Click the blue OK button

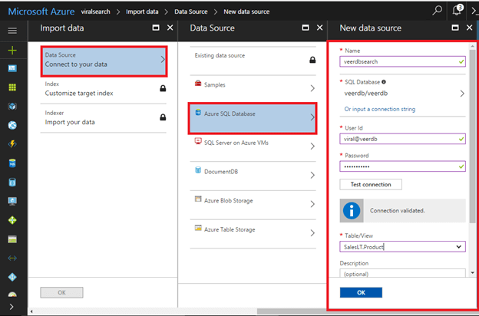tap(361, 292)
